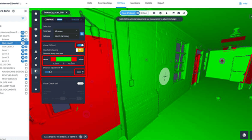The width and height of the screenshot is (252, 140).
Task: Select 01. SCANS tree row
Action: 5,36
